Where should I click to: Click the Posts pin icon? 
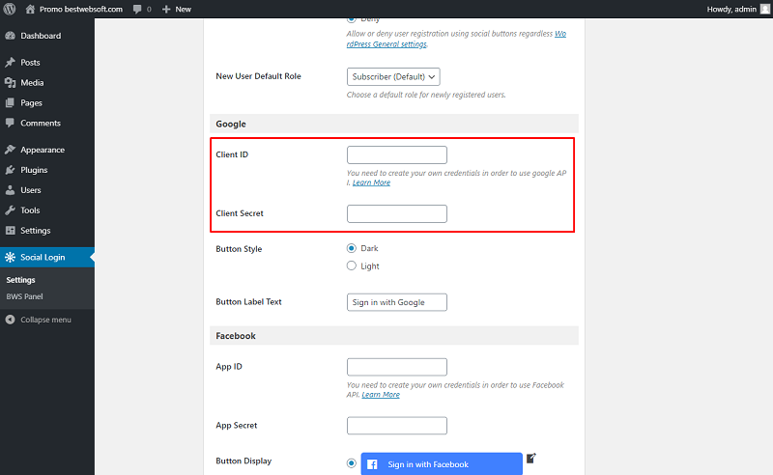tap(10, 62)
